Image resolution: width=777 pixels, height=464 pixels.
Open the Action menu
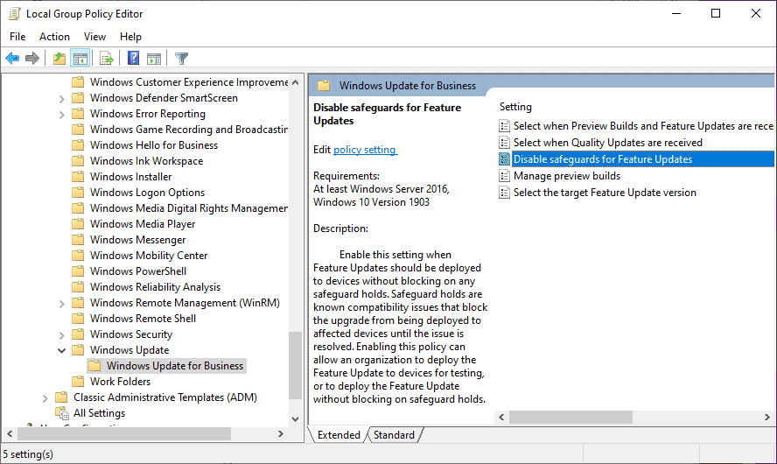coord(54,37)
